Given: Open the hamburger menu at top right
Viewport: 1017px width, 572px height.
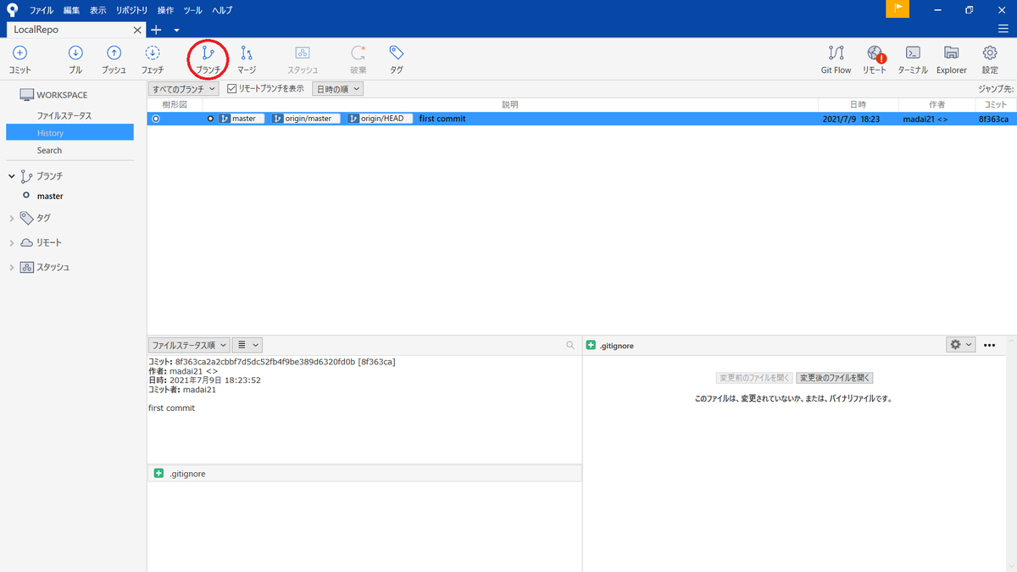Looking at the screenshot, I should pyautogui.click(x=1003, y=29).
